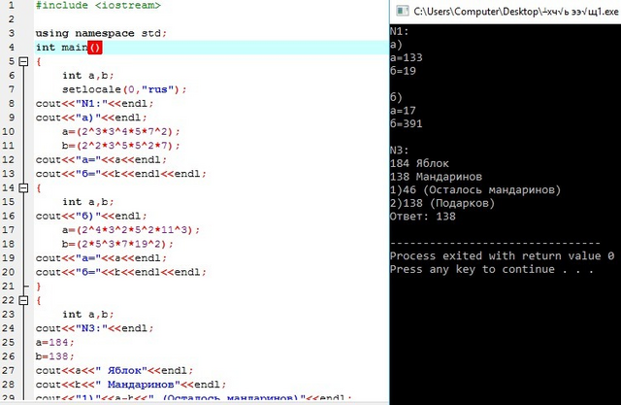
Task: Click 'int a,b;' declaration on line 15
Action: point(88,202)
